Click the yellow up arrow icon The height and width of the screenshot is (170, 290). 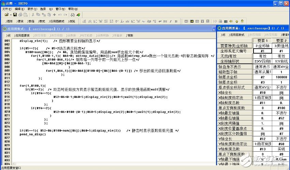coord(236,21)
